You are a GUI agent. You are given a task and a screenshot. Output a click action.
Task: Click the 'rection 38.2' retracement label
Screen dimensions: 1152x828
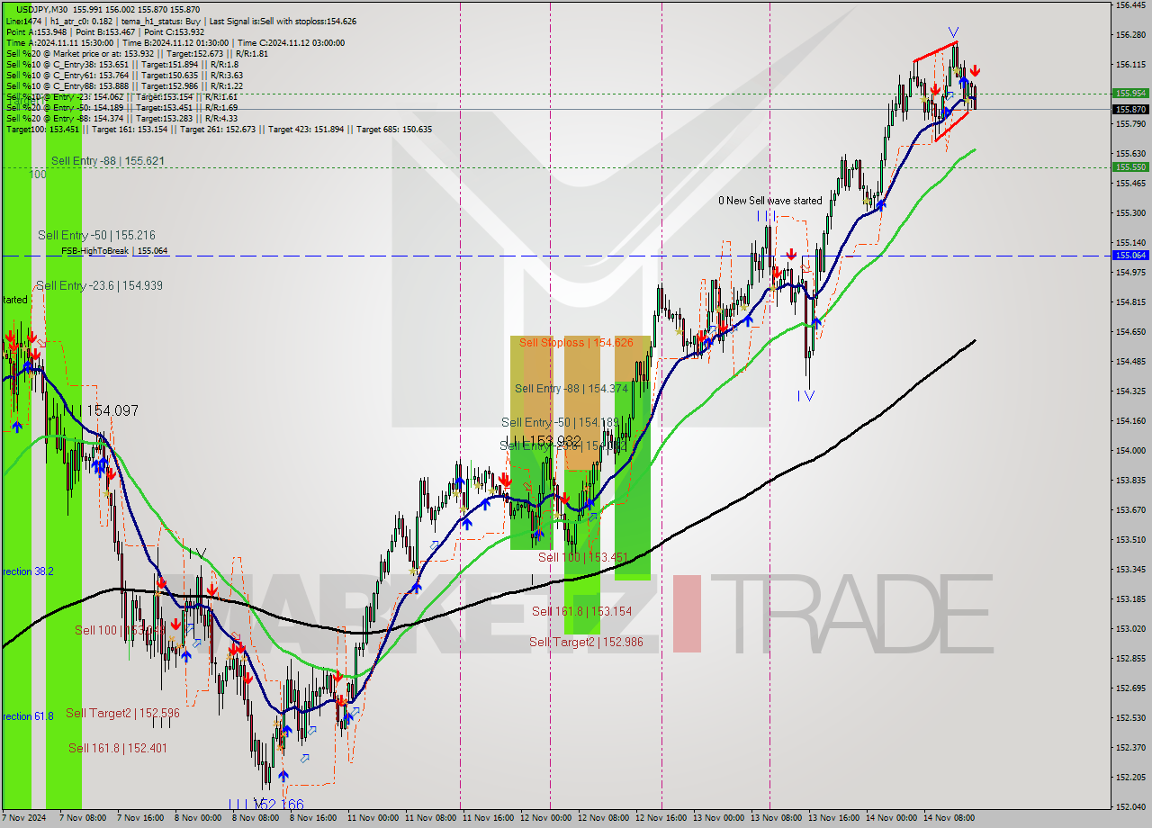(28, 571)
